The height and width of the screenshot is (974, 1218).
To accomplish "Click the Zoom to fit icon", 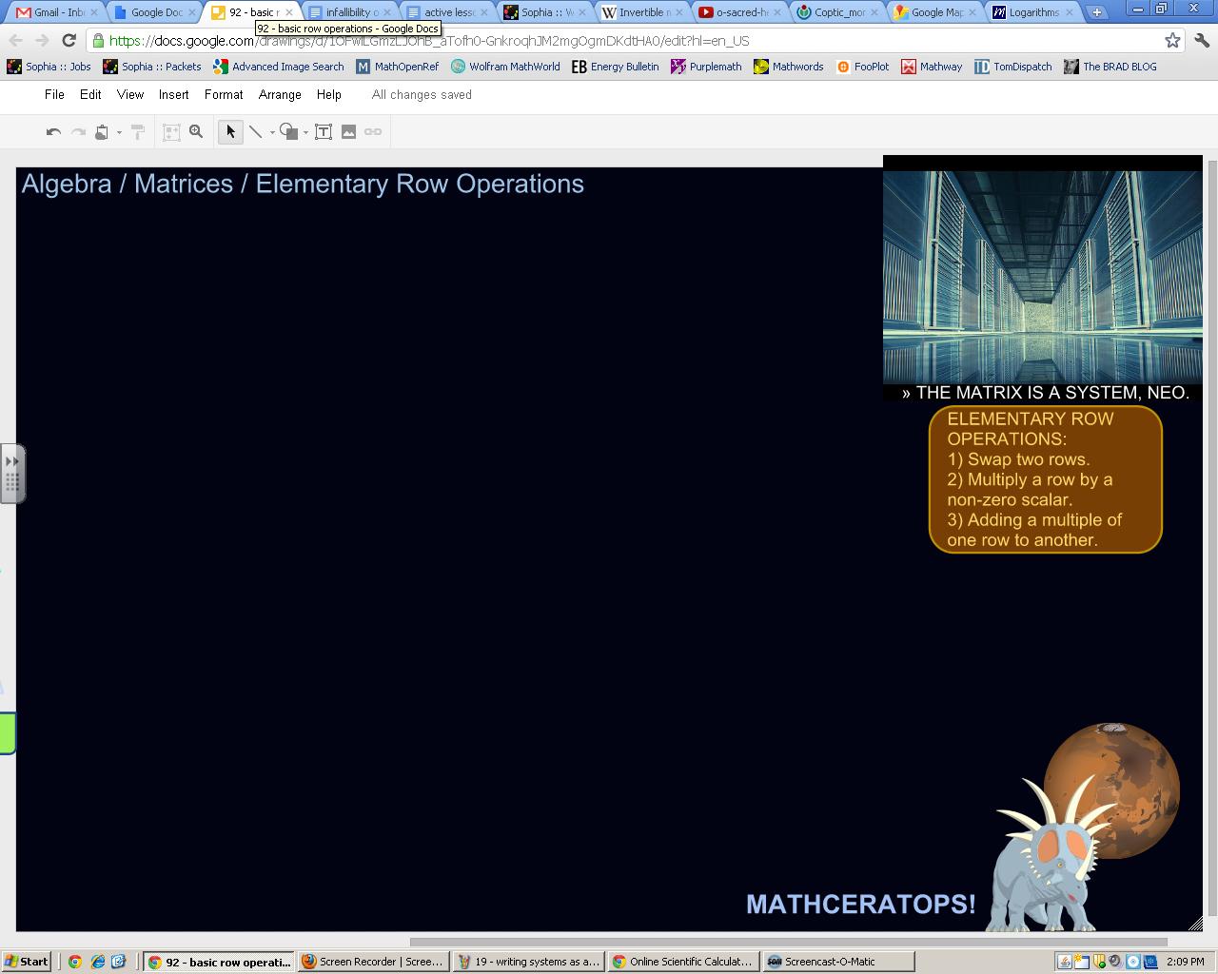I will (x=171, y=132).
